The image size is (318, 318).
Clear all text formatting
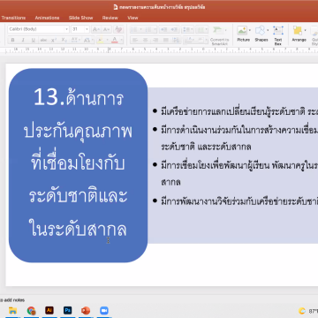[118, 29]
